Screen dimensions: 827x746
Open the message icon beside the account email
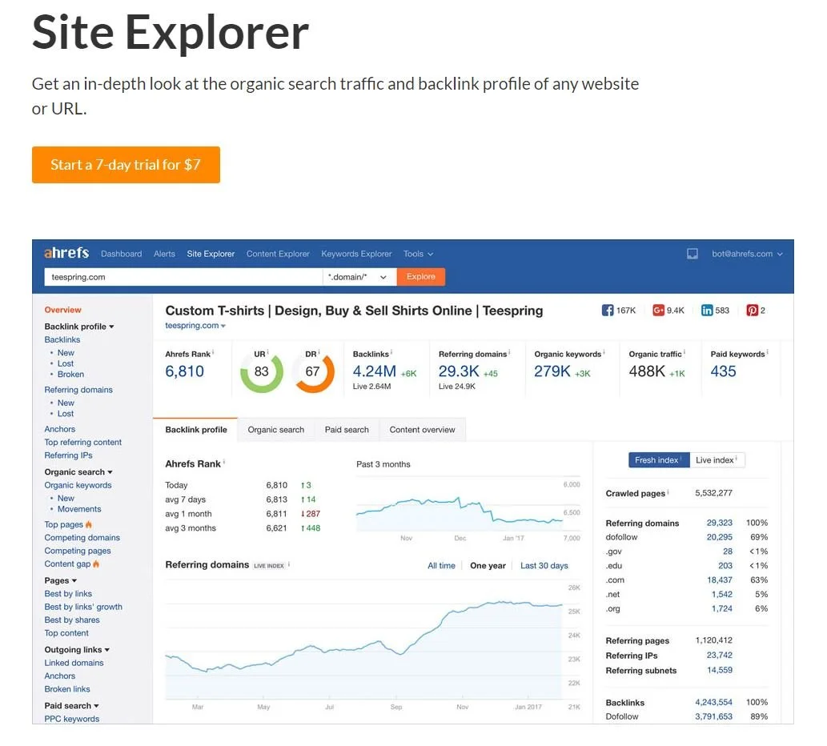tap(693, 254)
